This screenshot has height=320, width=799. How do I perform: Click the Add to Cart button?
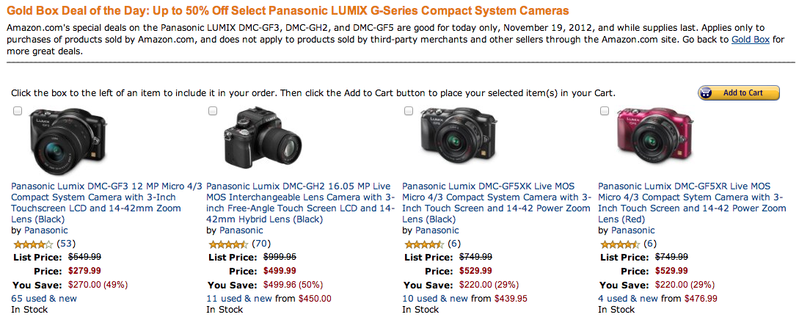(737, 93)
